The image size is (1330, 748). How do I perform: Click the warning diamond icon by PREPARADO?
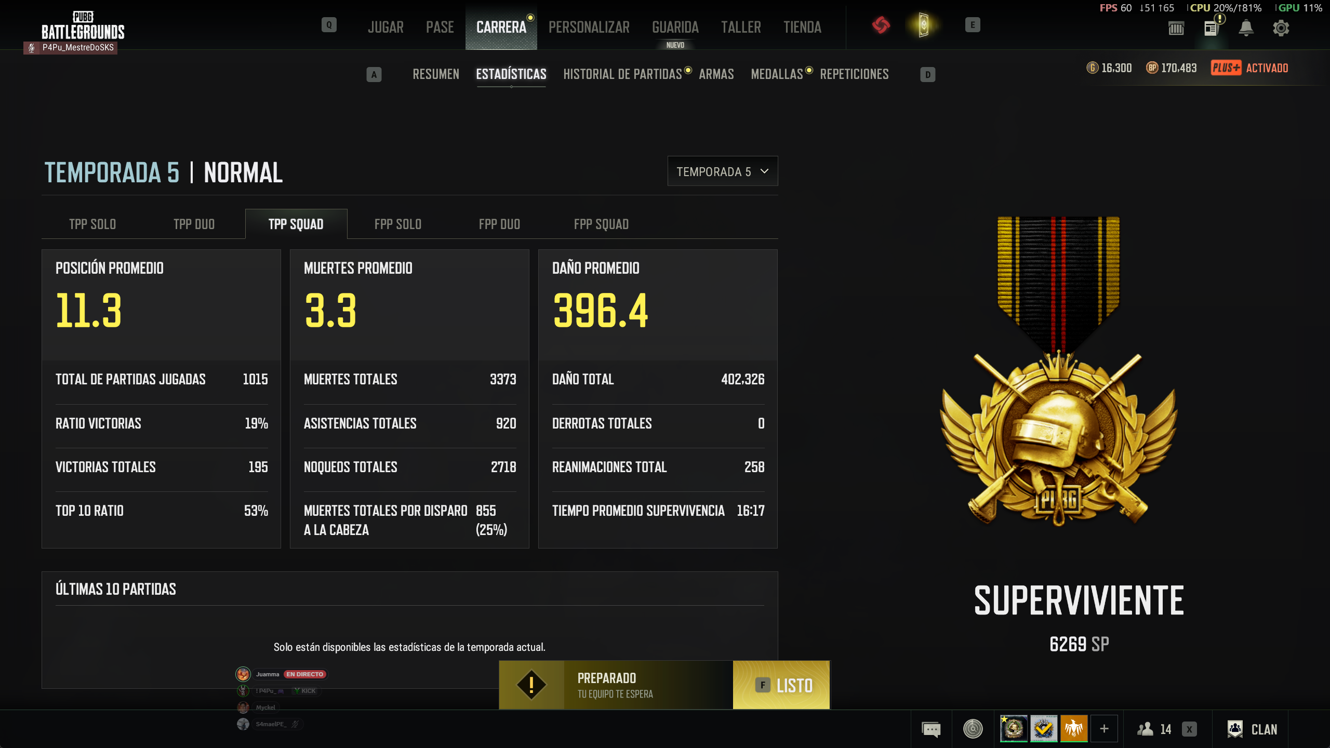[x=531, y=685]
